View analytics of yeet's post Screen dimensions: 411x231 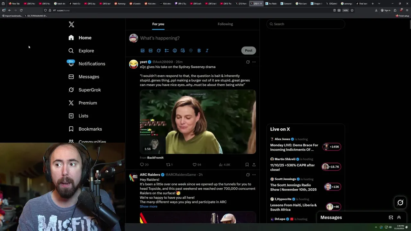coord(224,165)
